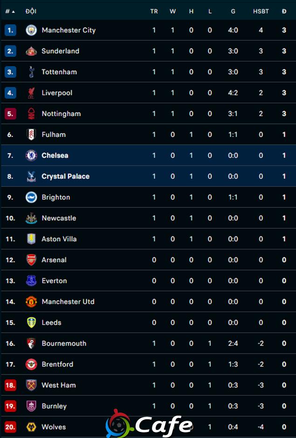
Task: Click the Tottenham cockerel crest
Action: [31, 72]
